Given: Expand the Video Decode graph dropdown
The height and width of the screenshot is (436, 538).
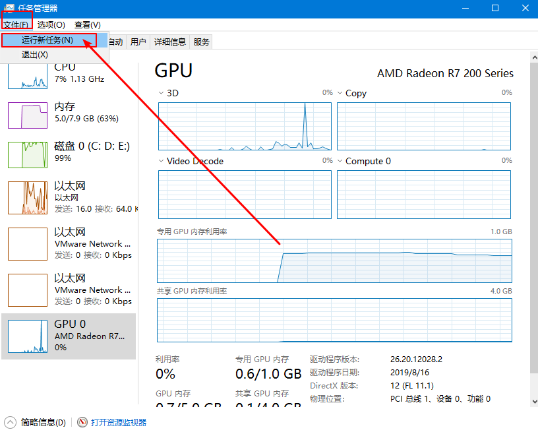Looking at the screenshot, I should point(162,162).
